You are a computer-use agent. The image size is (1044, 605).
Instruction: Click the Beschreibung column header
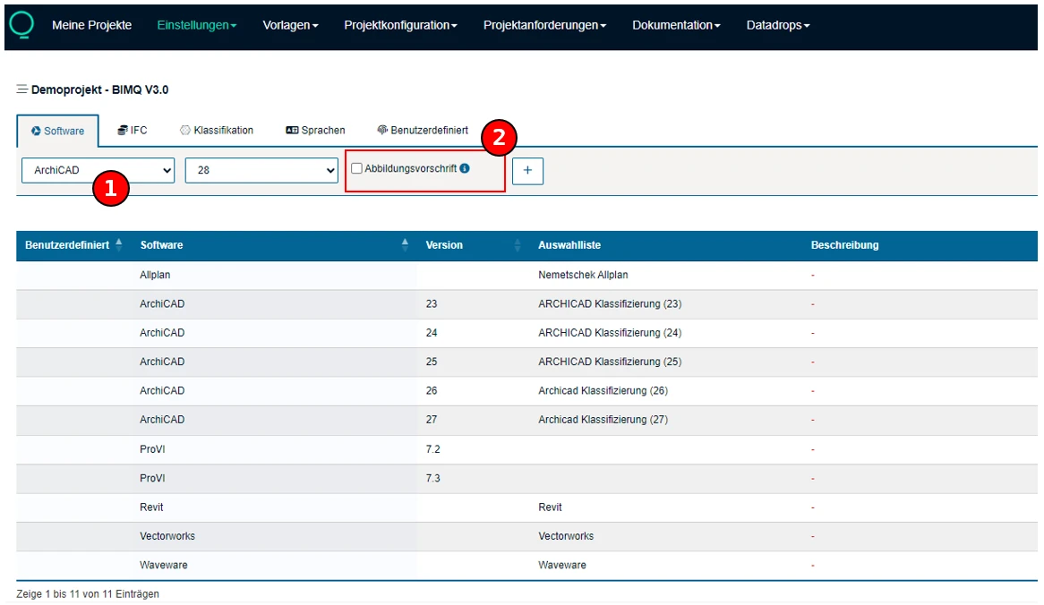[x=844, y=245]
